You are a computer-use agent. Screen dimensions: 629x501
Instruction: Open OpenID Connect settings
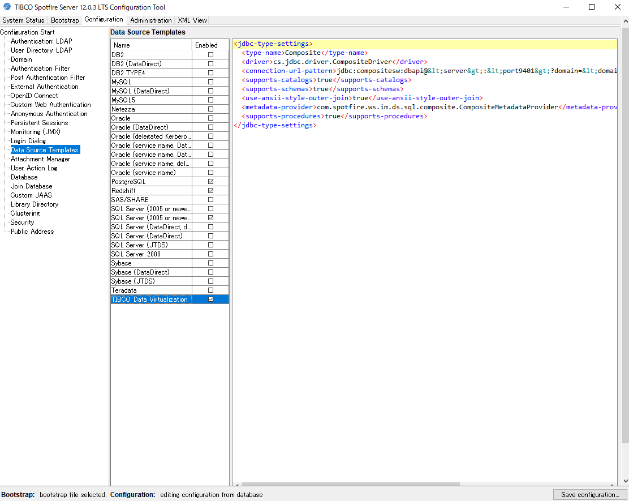[x=34, y=96]
